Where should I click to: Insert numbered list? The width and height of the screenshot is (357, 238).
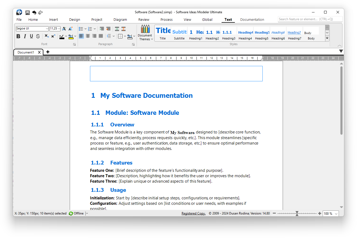(90, 29)
